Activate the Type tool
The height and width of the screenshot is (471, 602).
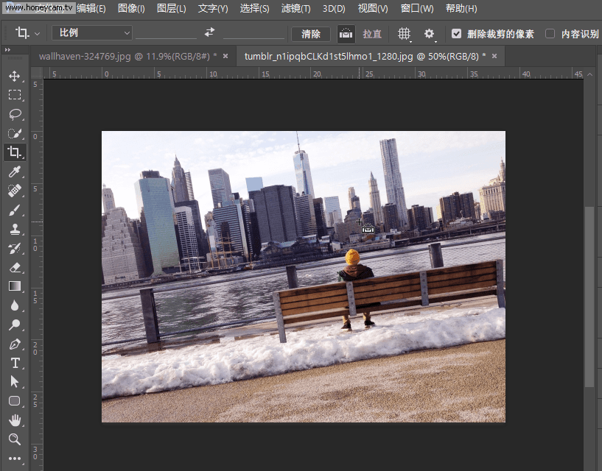[x=14, y=363]
